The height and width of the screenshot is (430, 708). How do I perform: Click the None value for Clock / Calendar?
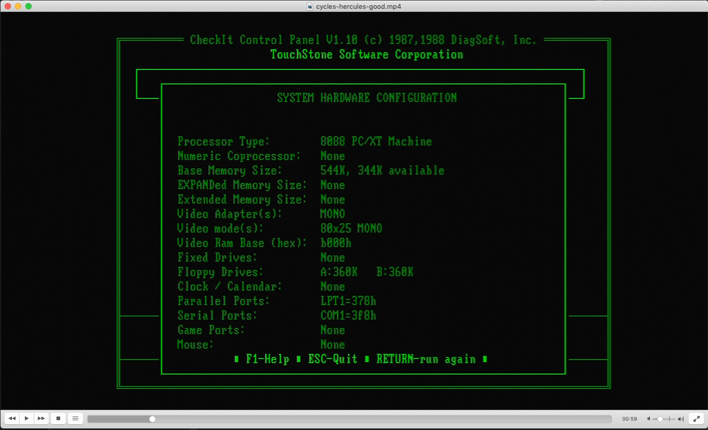[333, 286]
